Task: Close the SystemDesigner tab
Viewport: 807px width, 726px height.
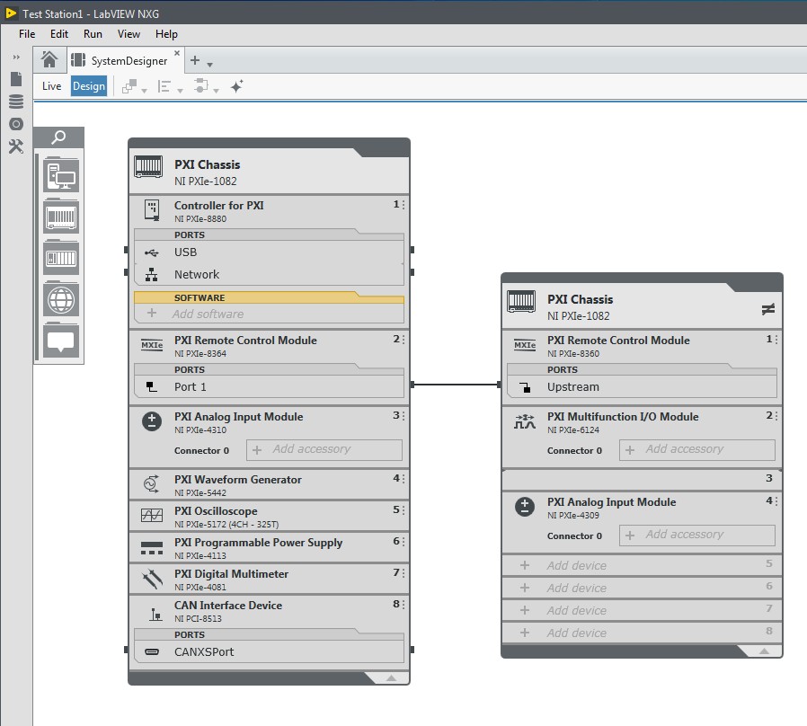Action: [x=177, y=53]
